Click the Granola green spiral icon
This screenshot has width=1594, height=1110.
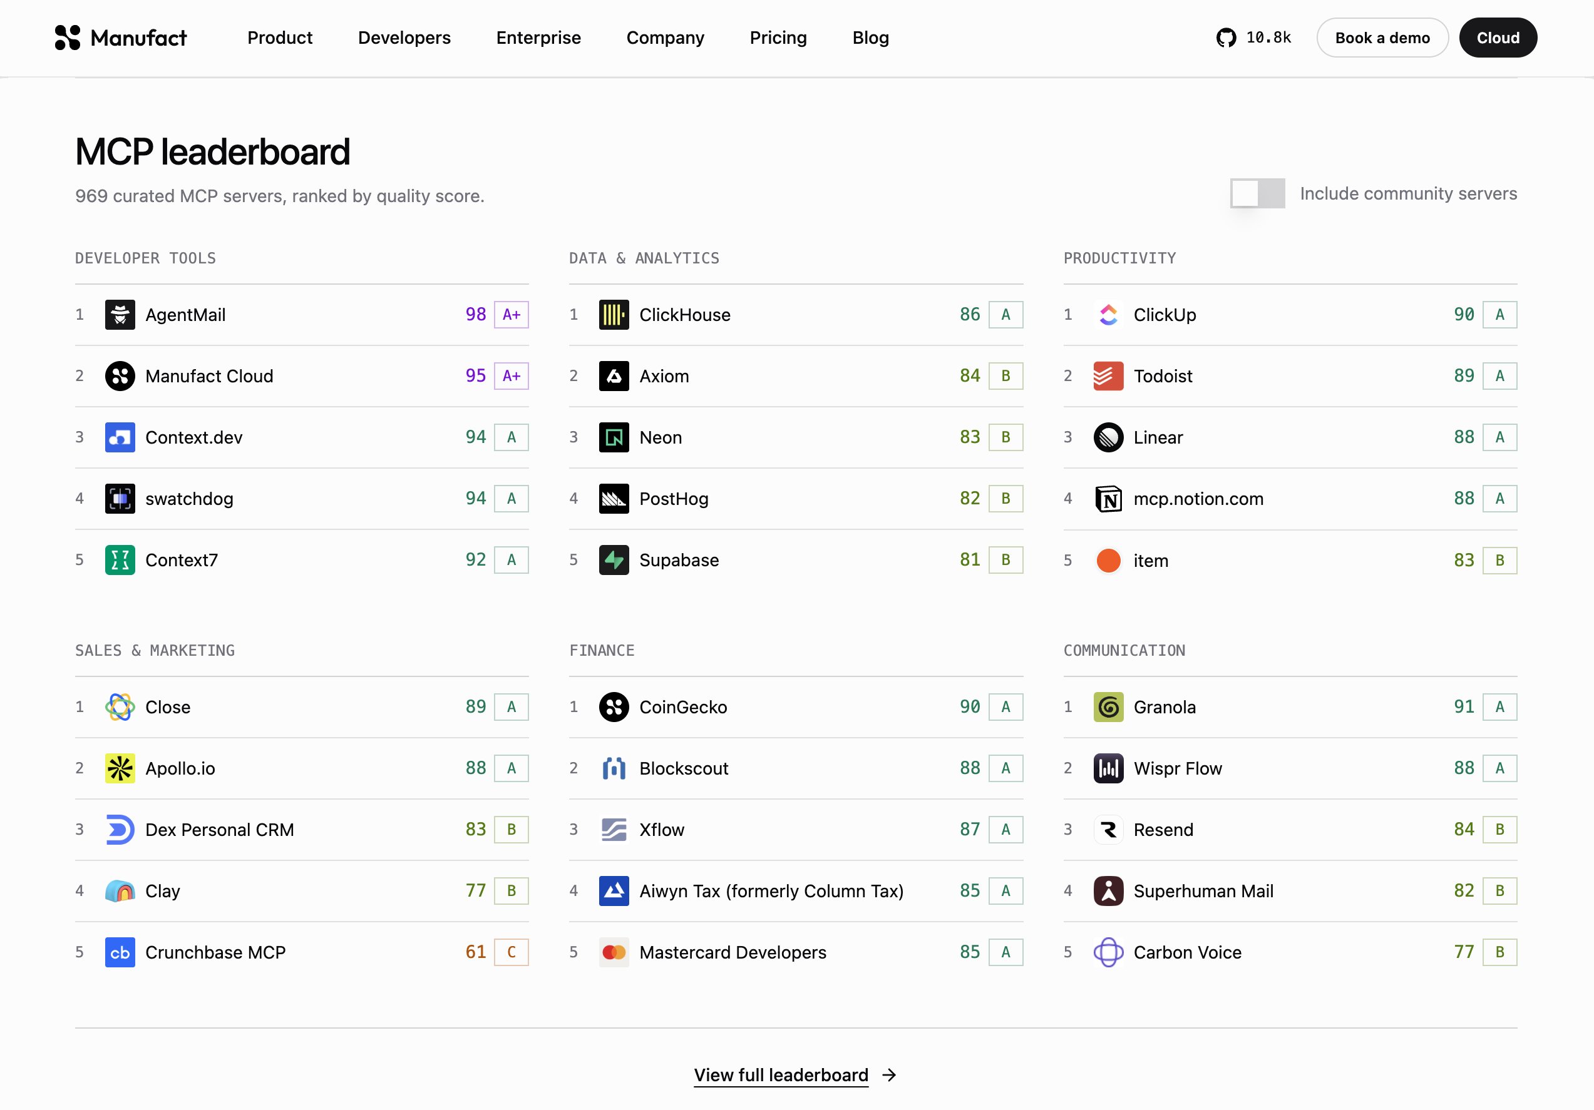click(x=1108, y=707)
